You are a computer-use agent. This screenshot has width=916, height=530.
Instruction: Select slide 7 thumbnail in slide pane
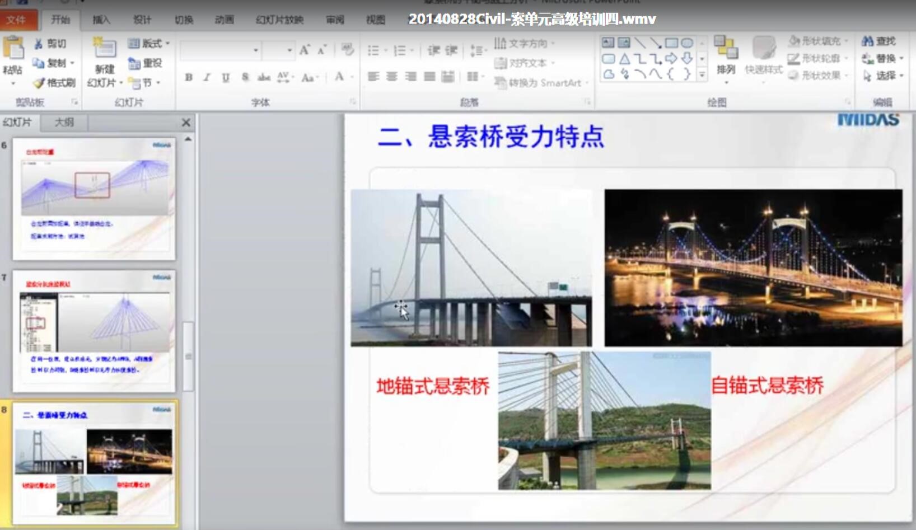pos(94,330)
